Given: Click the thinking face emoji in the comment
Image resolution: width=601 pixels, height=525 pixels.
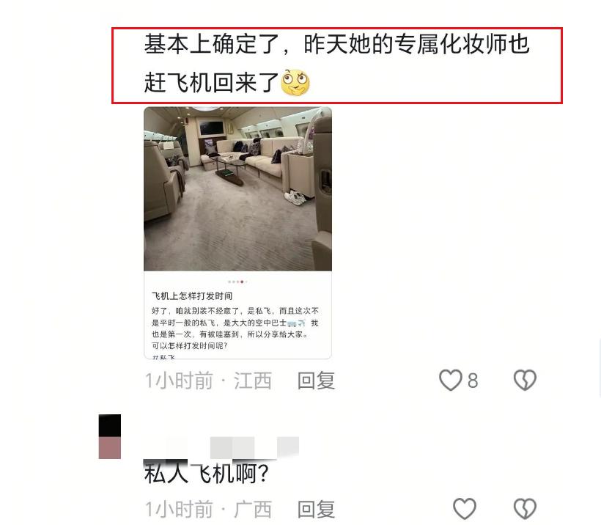Looking at the screenshot, I should pyautogui.click(x=295, y=82).
